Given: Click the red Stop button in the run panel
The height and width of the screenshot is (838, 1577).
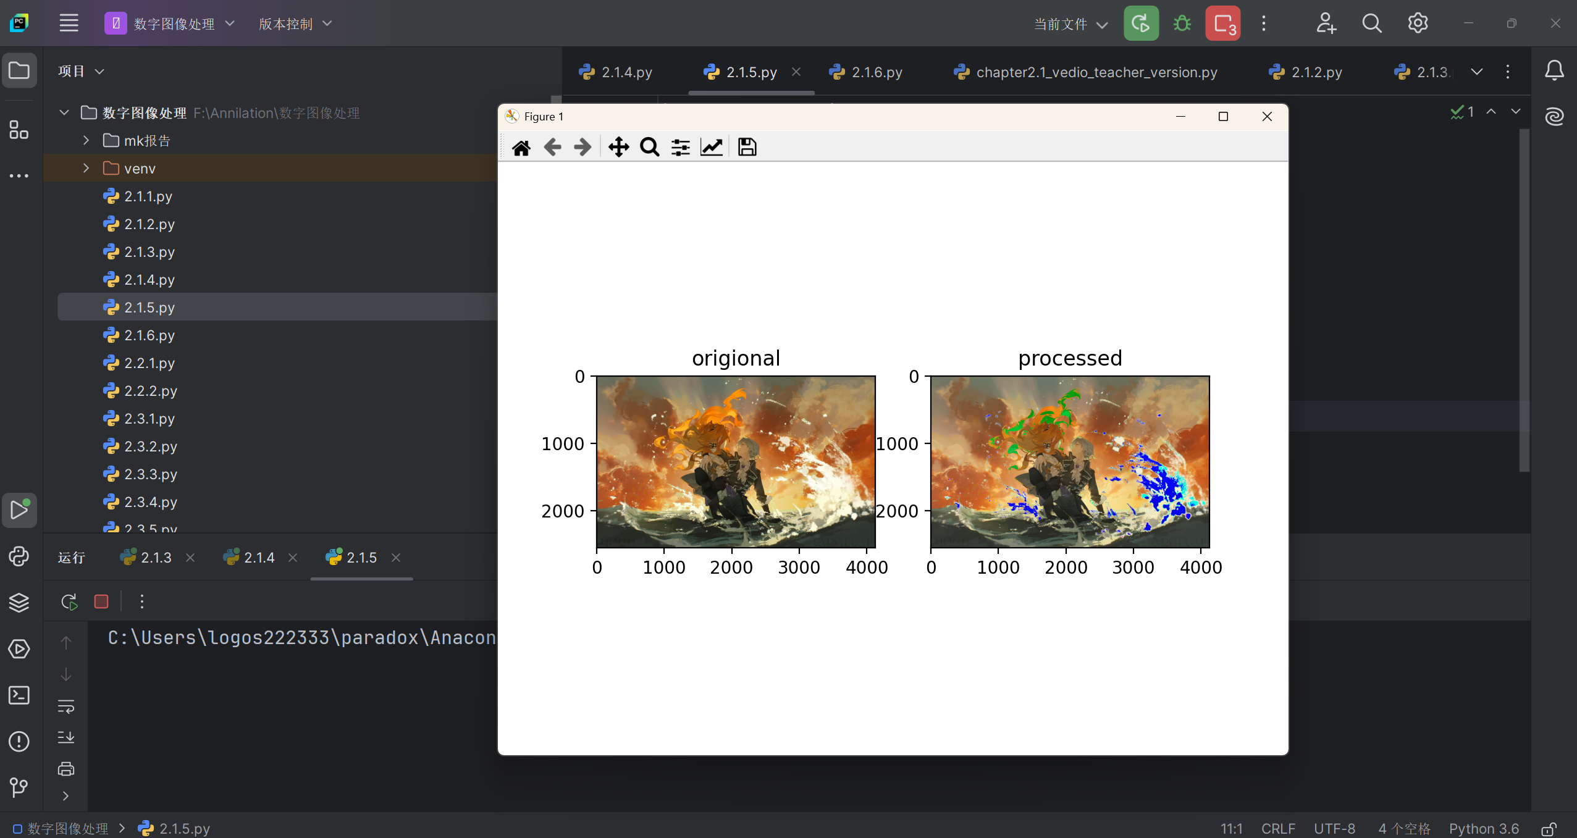Looking at the screenshot, I should [101, 601].
